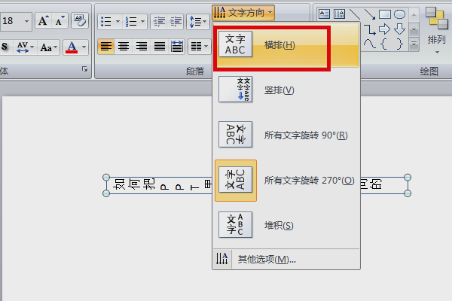Center the paragraph text
The width and height of the screenshot is (452, 301).
coord(124,47)
